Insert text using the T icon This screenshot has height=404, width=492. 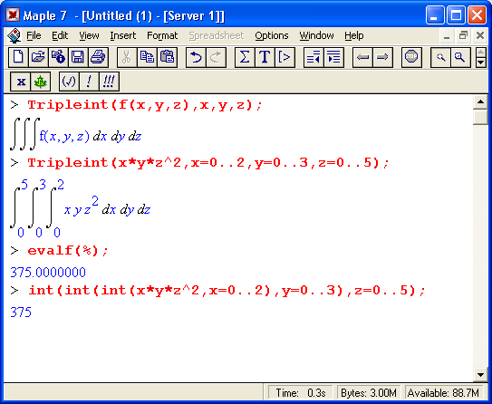[265, 57]
